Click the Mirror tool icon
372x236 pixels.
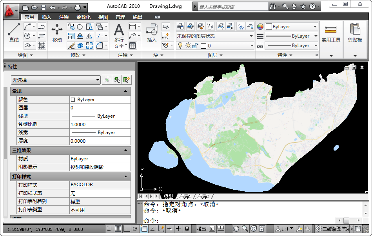click(x=89, y=36)
